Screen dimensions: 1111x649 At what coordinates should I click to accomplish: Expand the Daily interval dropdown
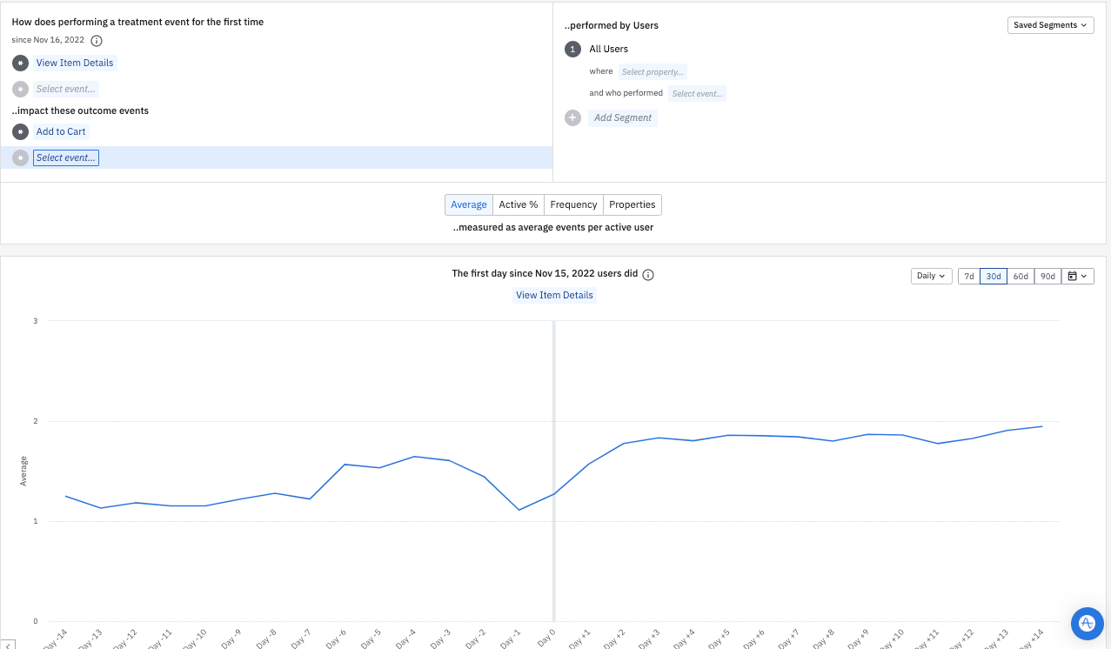pos(930,276)
